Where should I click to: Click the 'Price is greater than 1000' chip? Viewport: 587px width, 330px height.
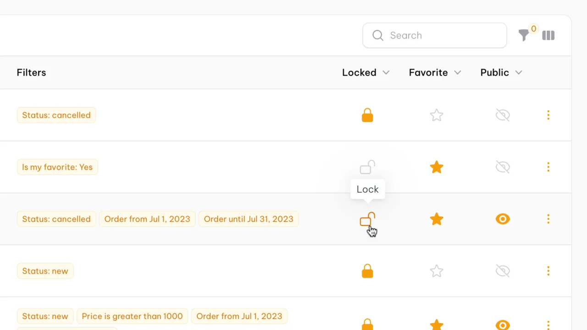(x=132, y=316)
